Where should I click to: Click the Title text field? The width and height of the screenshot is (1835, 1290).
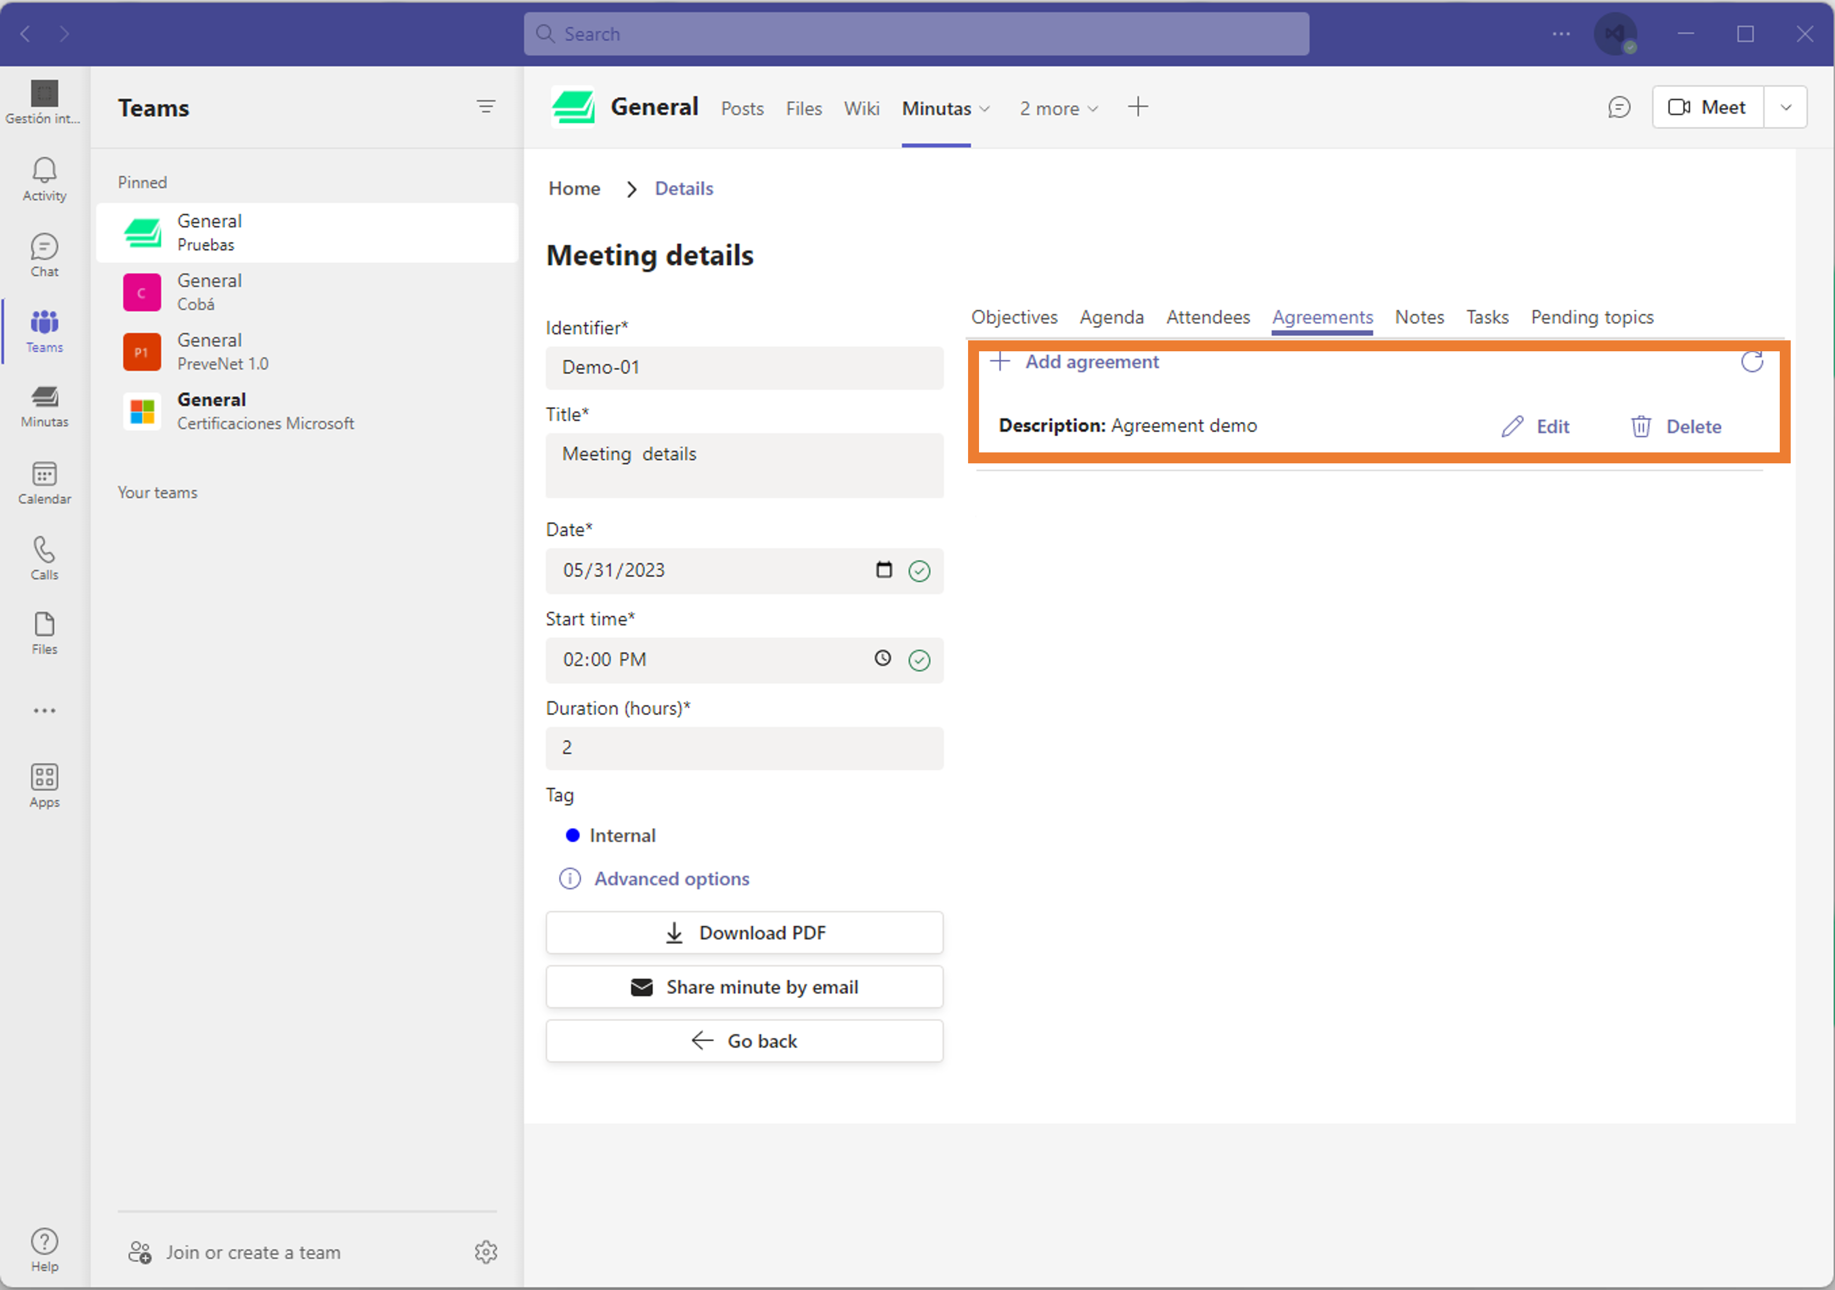pyautogui.click(x=744, y=466)
